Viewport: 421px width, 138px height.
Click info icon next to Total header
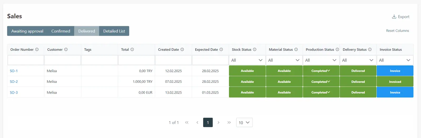click(x=132, y=49)
